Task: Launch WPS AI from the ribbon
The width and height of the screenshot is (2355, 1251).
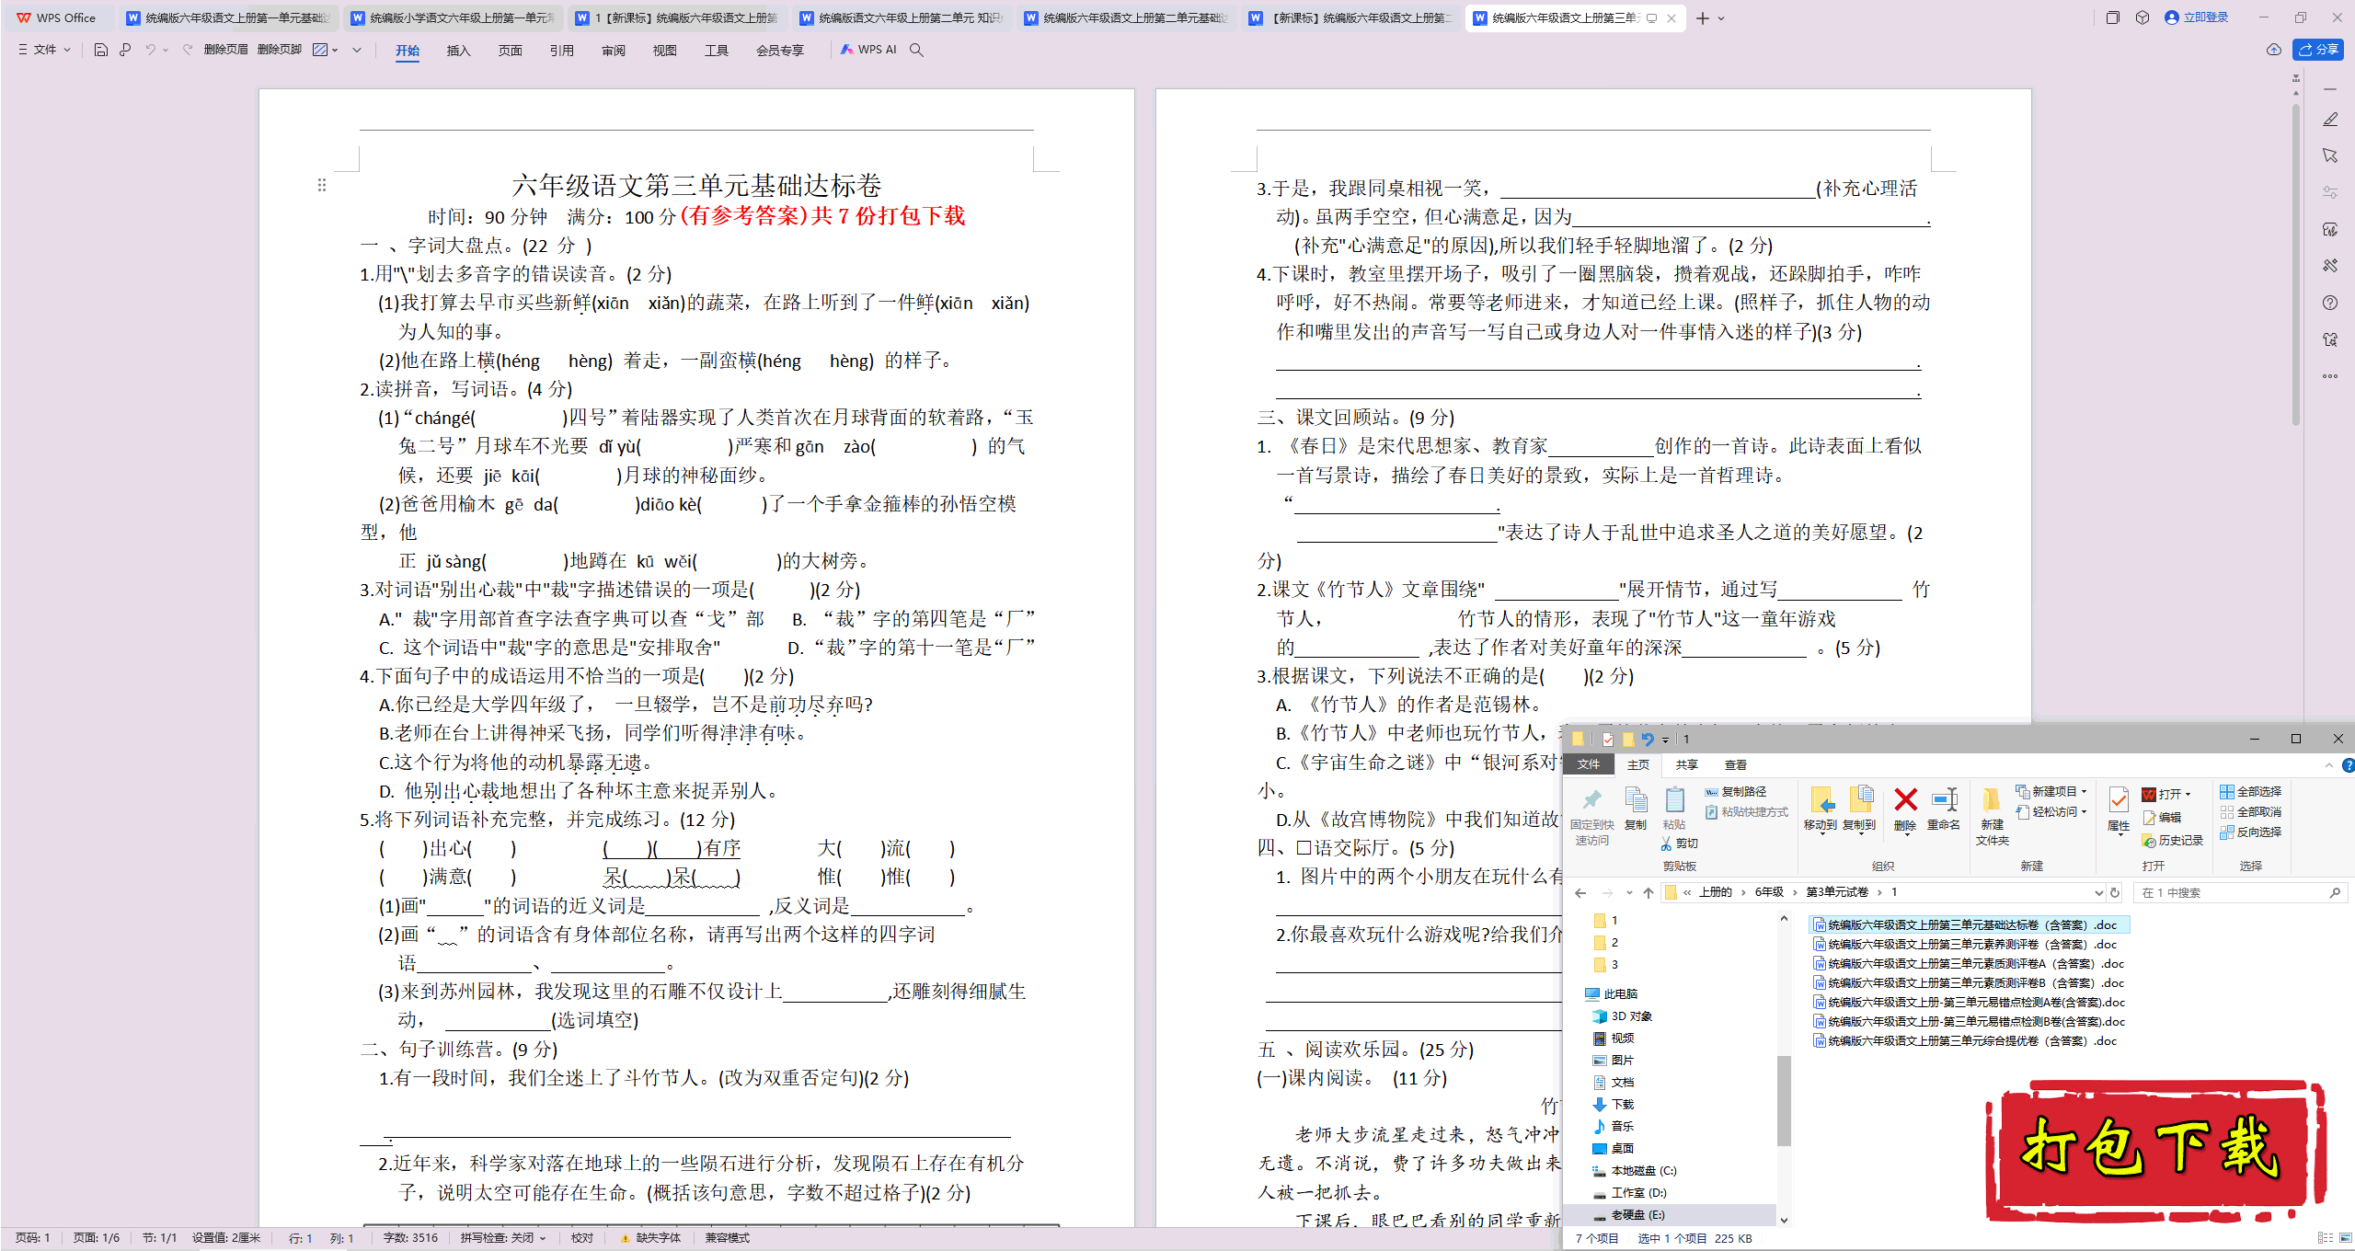Action: [867, 50]
